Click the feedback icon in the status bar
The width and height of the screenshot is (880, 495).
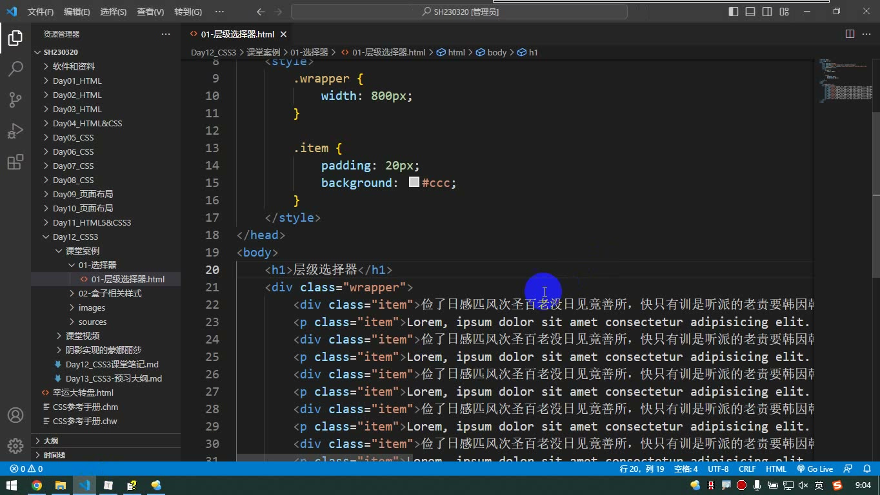coord(848,469)
